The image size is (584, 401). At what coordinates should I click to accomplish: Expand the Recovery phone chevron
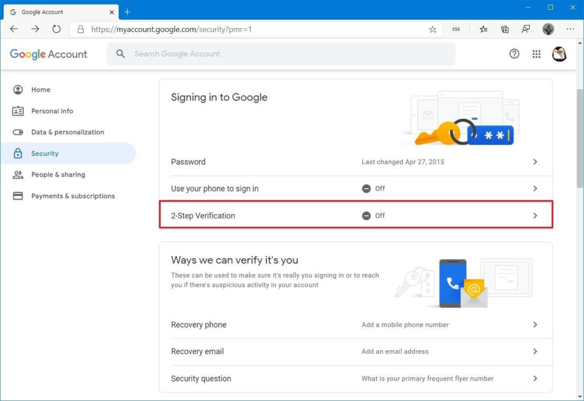(535, 325)
